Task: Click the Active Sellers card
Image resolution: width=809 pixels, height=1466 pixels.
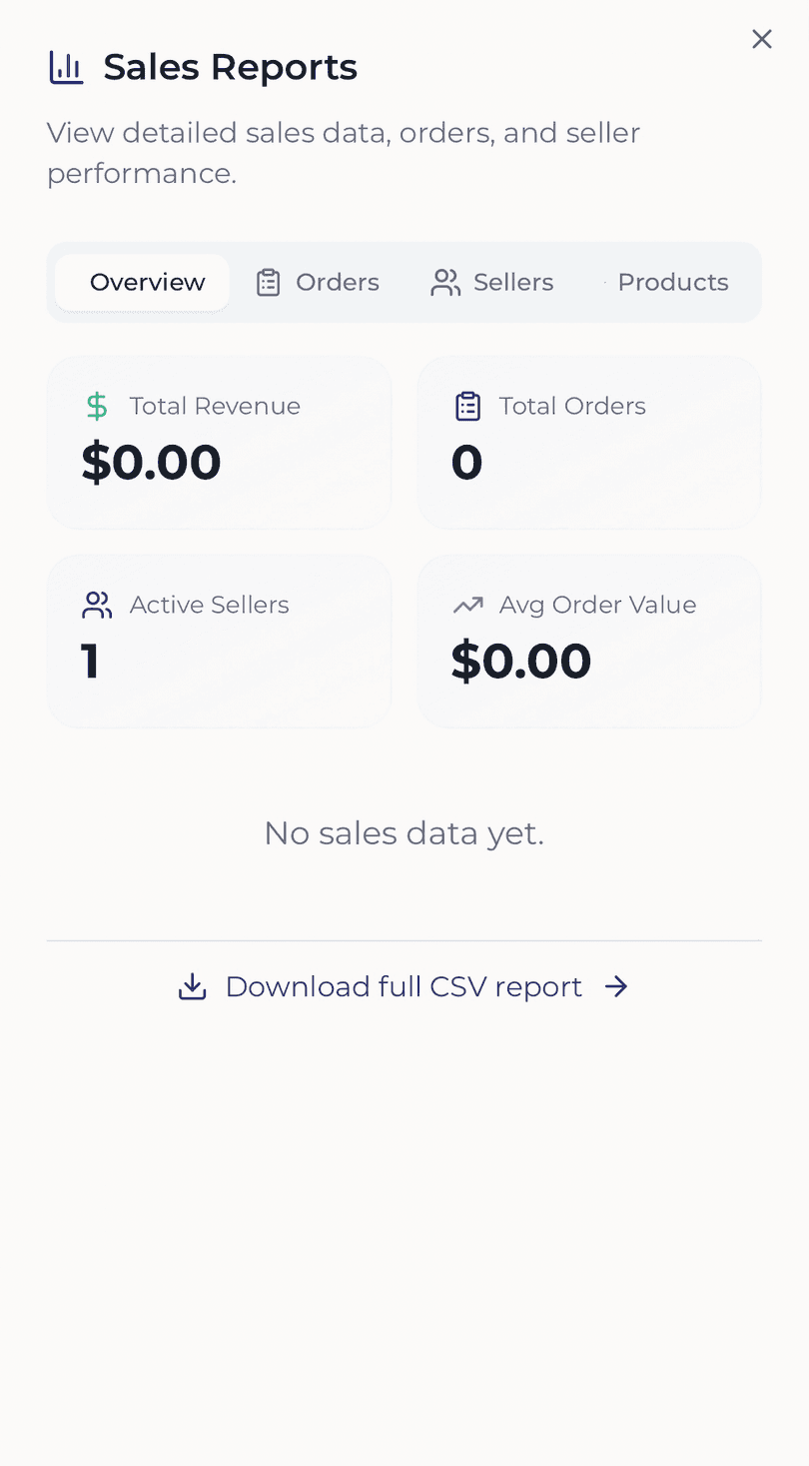Action: point(219,641)
